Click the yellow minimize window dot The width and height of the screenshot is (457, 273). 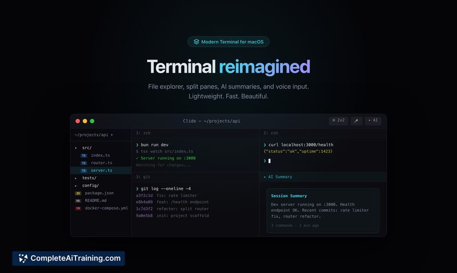coord(85,121)
